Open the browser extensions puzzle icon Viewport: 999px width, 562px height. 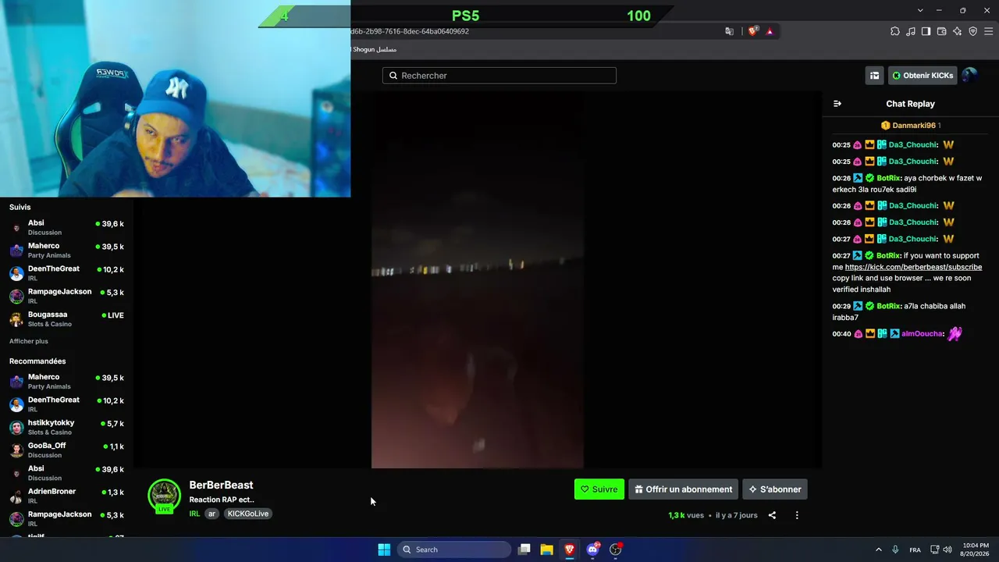click(895, 31)
